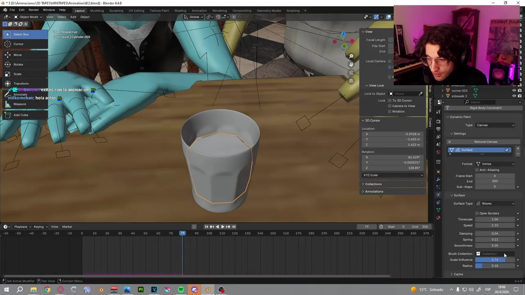
Task: Switch to the Sculpting workspace tab
Action: pyautogui.click(x=116, y=11)
